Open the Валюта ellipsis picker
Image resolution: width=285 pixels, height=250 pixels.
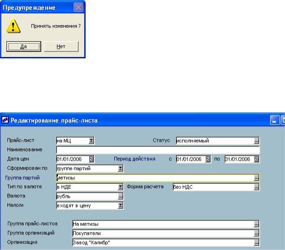[120, 196]
